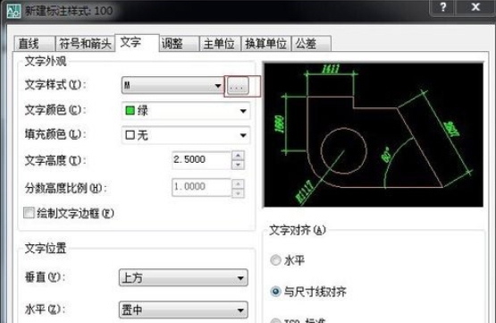Image resolution: width=496 pixels, height=323 pixels.
Task: Switch to the 直线 tab
Action: [x=34, y=44]
